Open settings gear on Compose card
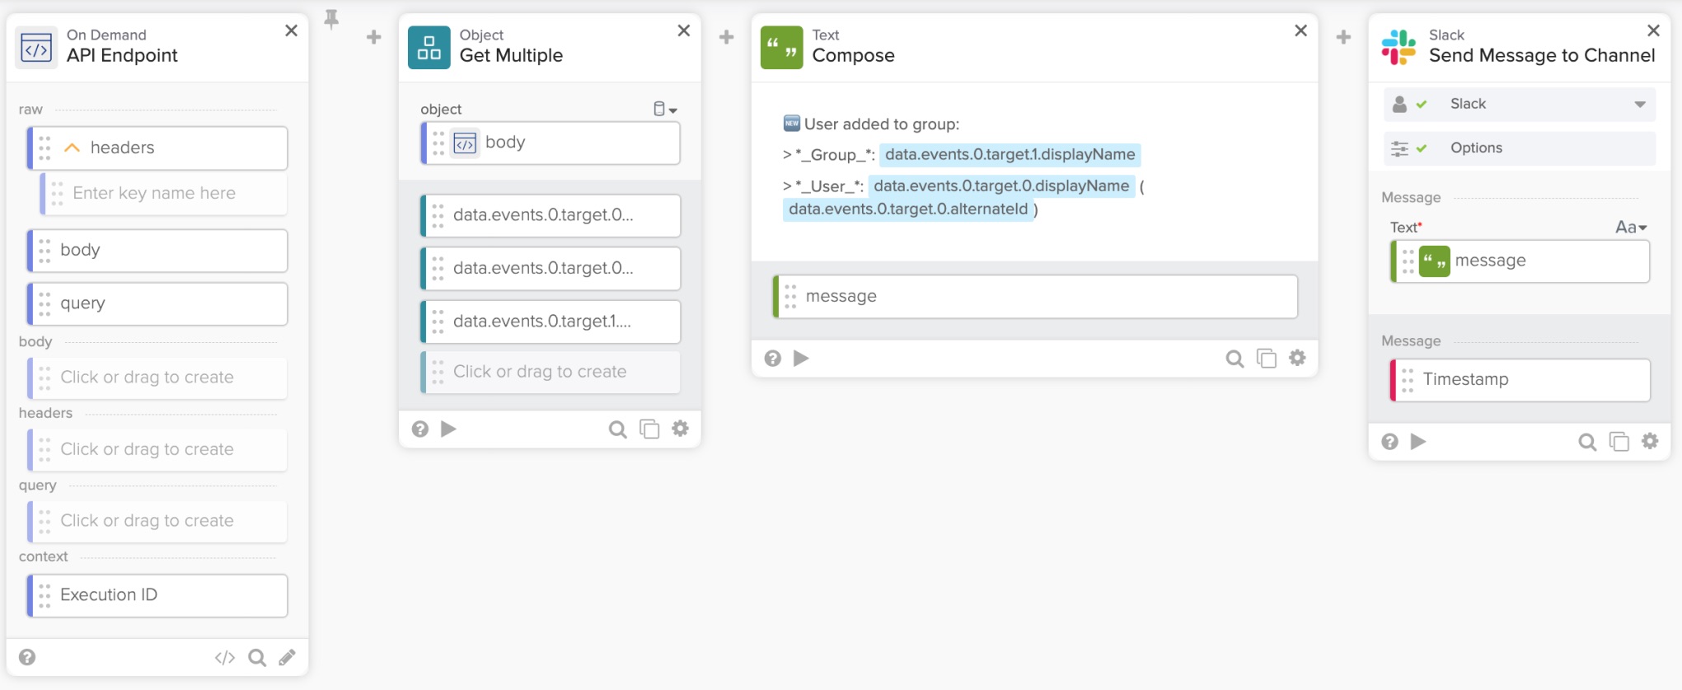The height and width of the screenshot is (690, 1682). pos(1297,358)
